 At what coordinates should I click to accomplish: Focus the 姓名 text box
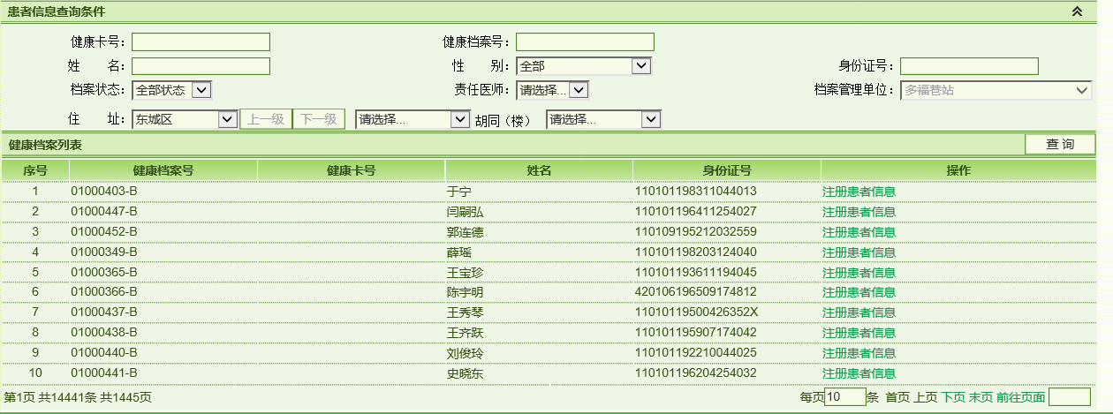click(201, 66)
